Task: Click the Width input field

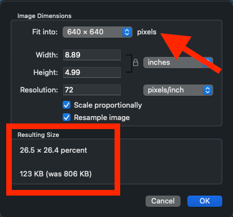Action: tap(92, 55)
